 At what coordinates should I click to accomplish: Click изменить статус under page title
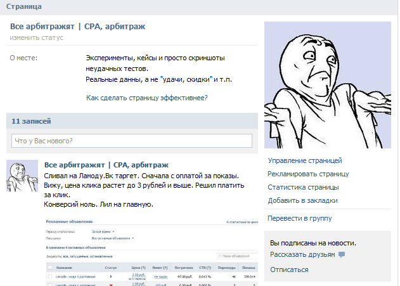coord(37,38)
